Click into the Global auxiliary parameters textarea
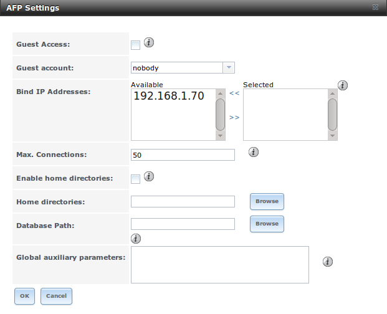This screenshot has height=314, width=387. click(219, 264)
